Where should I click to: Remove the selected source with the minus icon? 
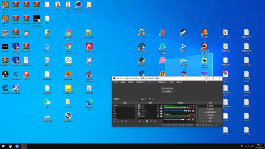pyautogui.click(x=143, y=121)
